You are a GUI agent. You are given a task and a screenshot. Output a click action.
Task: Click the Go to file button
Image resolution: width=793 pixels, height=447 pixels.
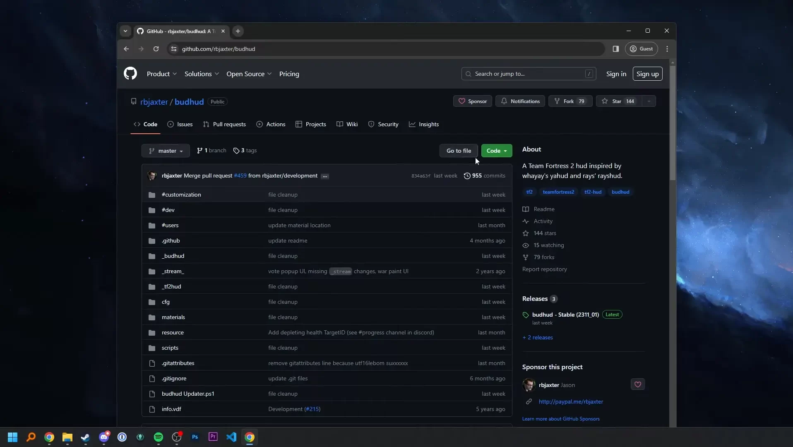[459, 151]
